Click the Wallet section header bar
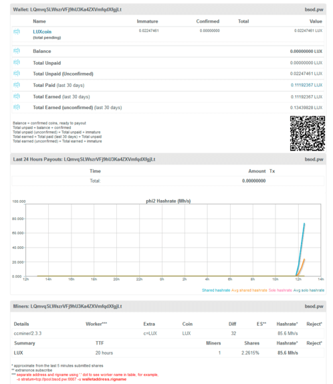The width and height of the screenshot is (333, 384). click(x=169, y=9)
